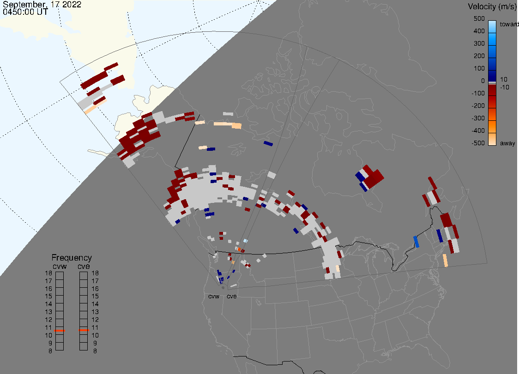Image resolution: width=519 pixels, height=374 pixels.
Task: Select the 'toward' label on velocity scale
Action: point(509,24)
